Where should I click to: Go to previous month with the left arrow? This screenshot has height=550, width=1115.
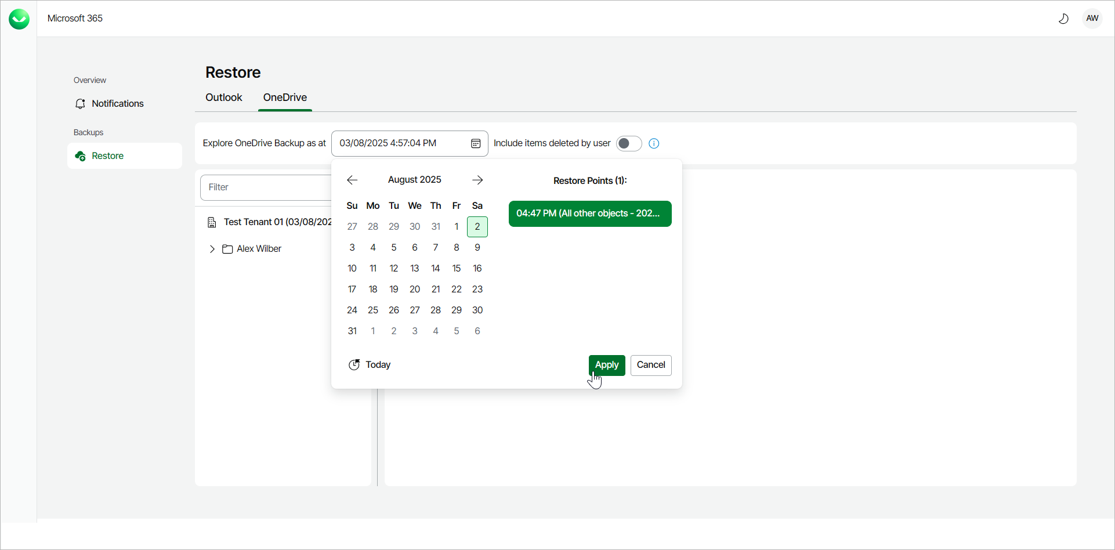(x=352, y=180)
